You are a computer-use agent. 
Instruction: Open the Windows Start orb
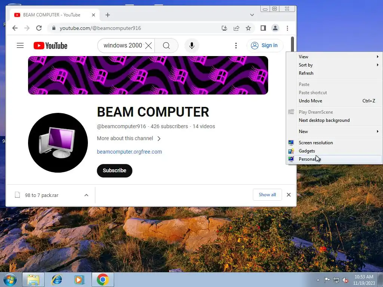point(10,280)
